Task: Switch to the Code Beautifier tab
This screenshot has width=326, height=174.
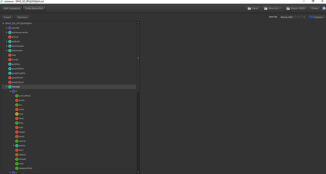Action: (34, 8)
